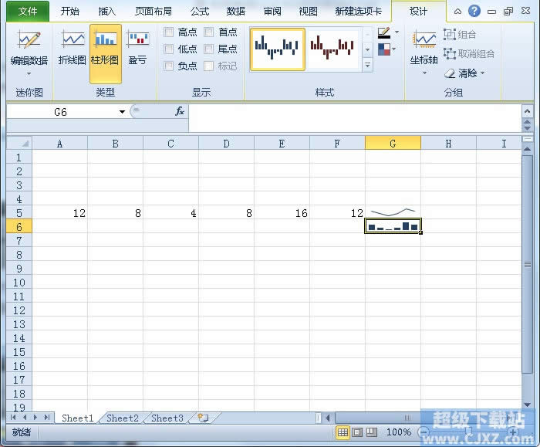Screen dimensions: 540x447
Task: Open the Clear (清除) dropdown arrow
Action: (x=483, y=73)
